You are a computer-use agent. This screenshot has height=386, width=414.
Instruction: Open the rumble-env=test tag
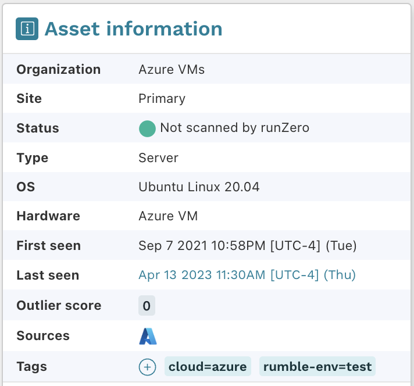pyautogui.click(x=317, y=366)
